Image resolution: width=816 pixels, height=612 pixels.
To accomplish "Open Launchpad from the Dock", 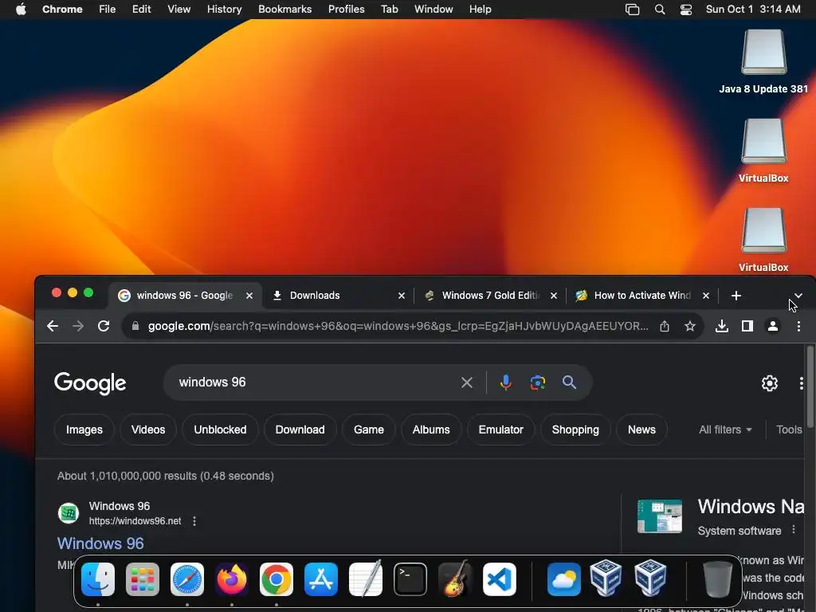I will pos(143,579).
